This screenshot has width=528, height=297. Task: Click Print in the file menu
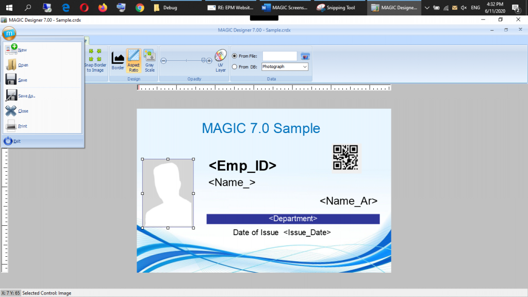(x=21, y=126)
